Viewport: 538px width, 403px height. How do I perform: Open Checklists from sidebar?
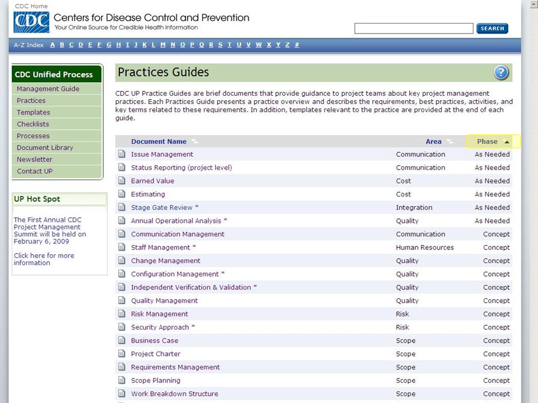[x=33, y=124]
